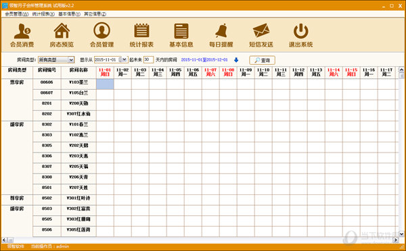Screen dimensions: 406x251
Task: Click the room name ¥101春兰
Action: pyautogui.click(x=78, y=124)
